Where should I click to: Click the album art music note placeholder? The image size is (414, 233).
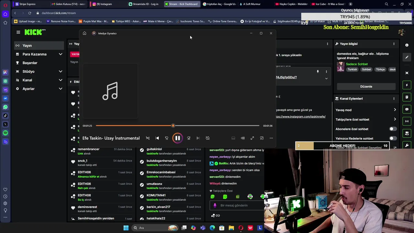click(x=110, y=91)
